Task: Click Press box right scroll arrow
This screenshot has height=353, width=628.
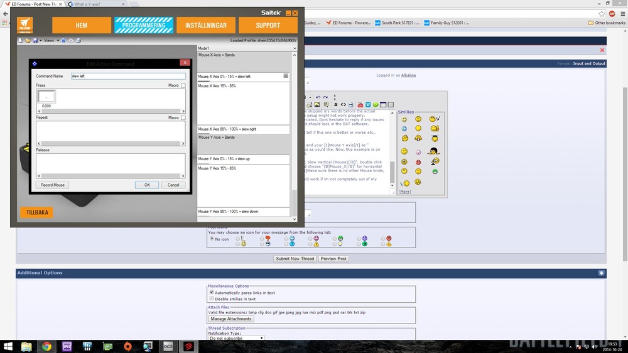Action: (x=183, y=111)
